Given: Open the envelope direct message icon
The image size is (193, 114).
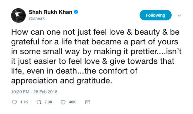Looking at the screenshot, I should coord(88,102).
